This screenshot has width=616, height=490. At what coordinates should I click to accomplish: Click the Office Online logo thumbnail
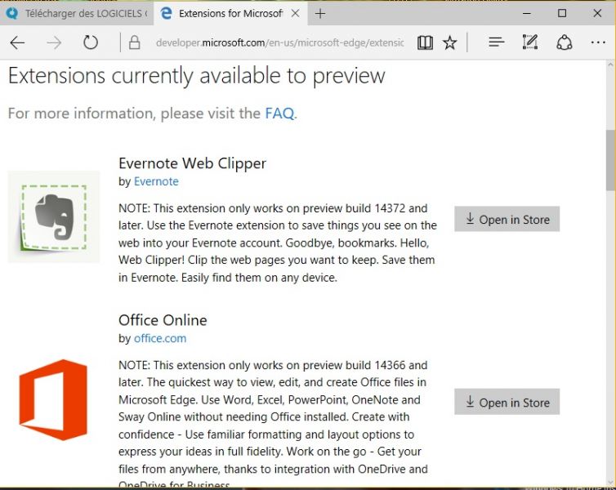(x=53, y=399)
